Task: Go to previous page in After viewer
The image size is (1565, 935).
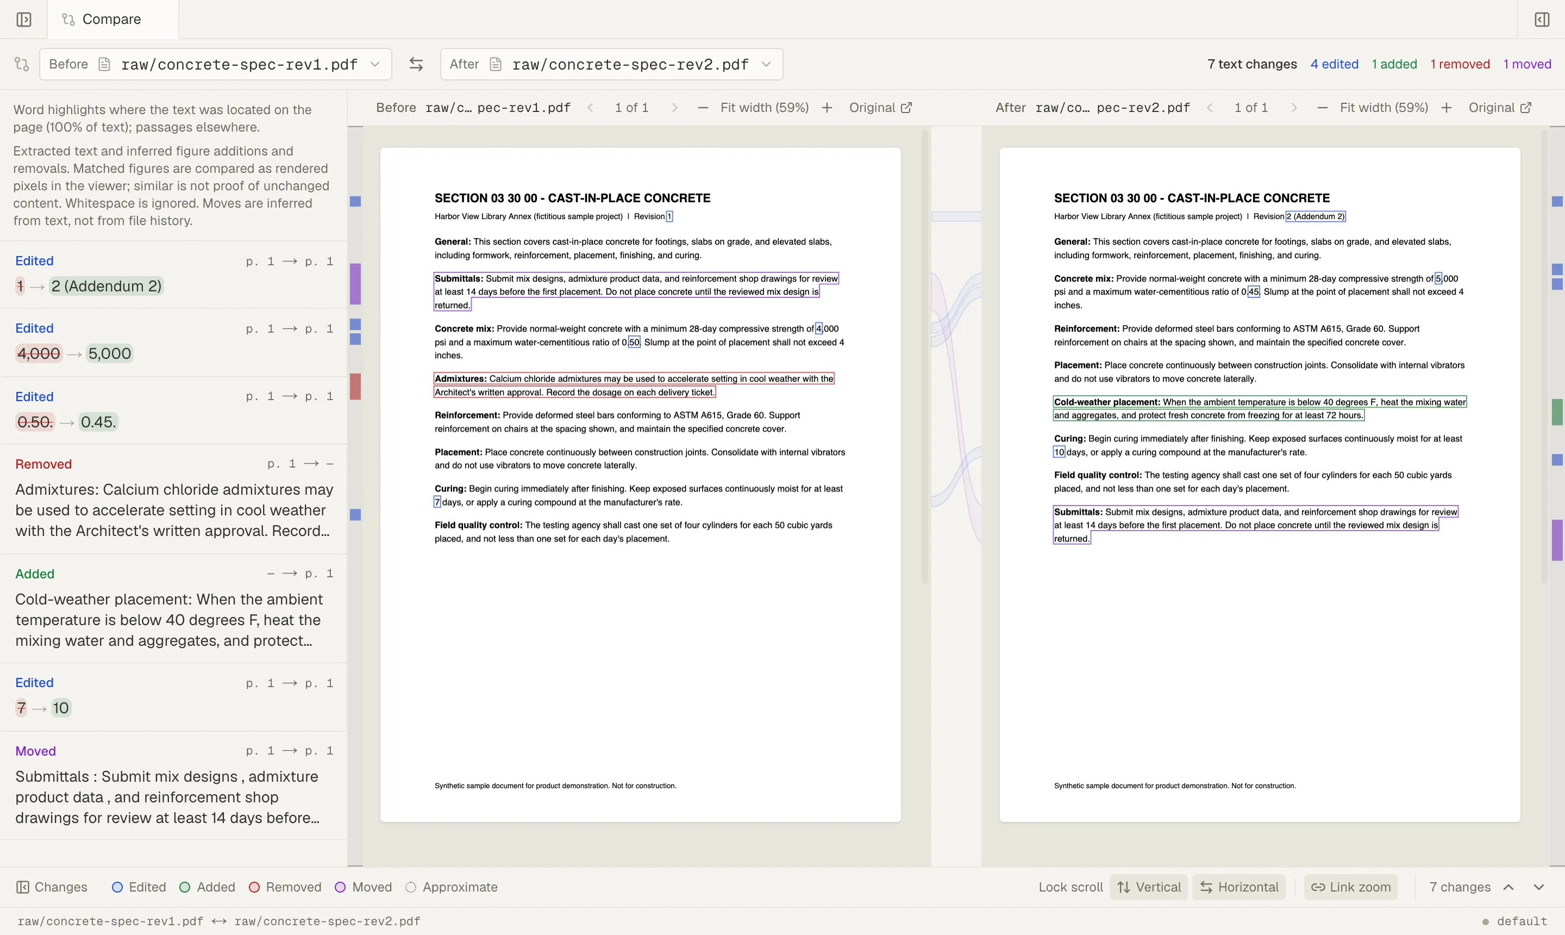Action: tap(1210, 108)
